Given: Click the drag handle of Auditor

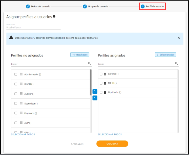Looking at the screenshot, I should click(x=22, y=93).
